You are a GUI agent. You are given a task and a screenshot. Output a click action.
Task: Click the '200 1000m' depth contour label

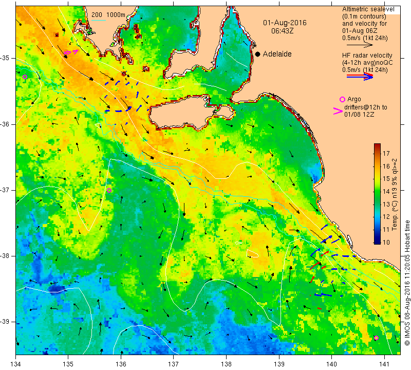point(108,15)
